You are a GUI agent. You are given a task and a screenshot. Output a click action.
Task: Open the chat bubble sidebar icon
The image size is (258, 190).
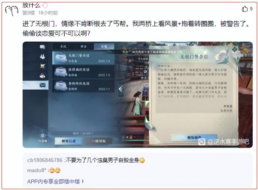click(42, 47)
